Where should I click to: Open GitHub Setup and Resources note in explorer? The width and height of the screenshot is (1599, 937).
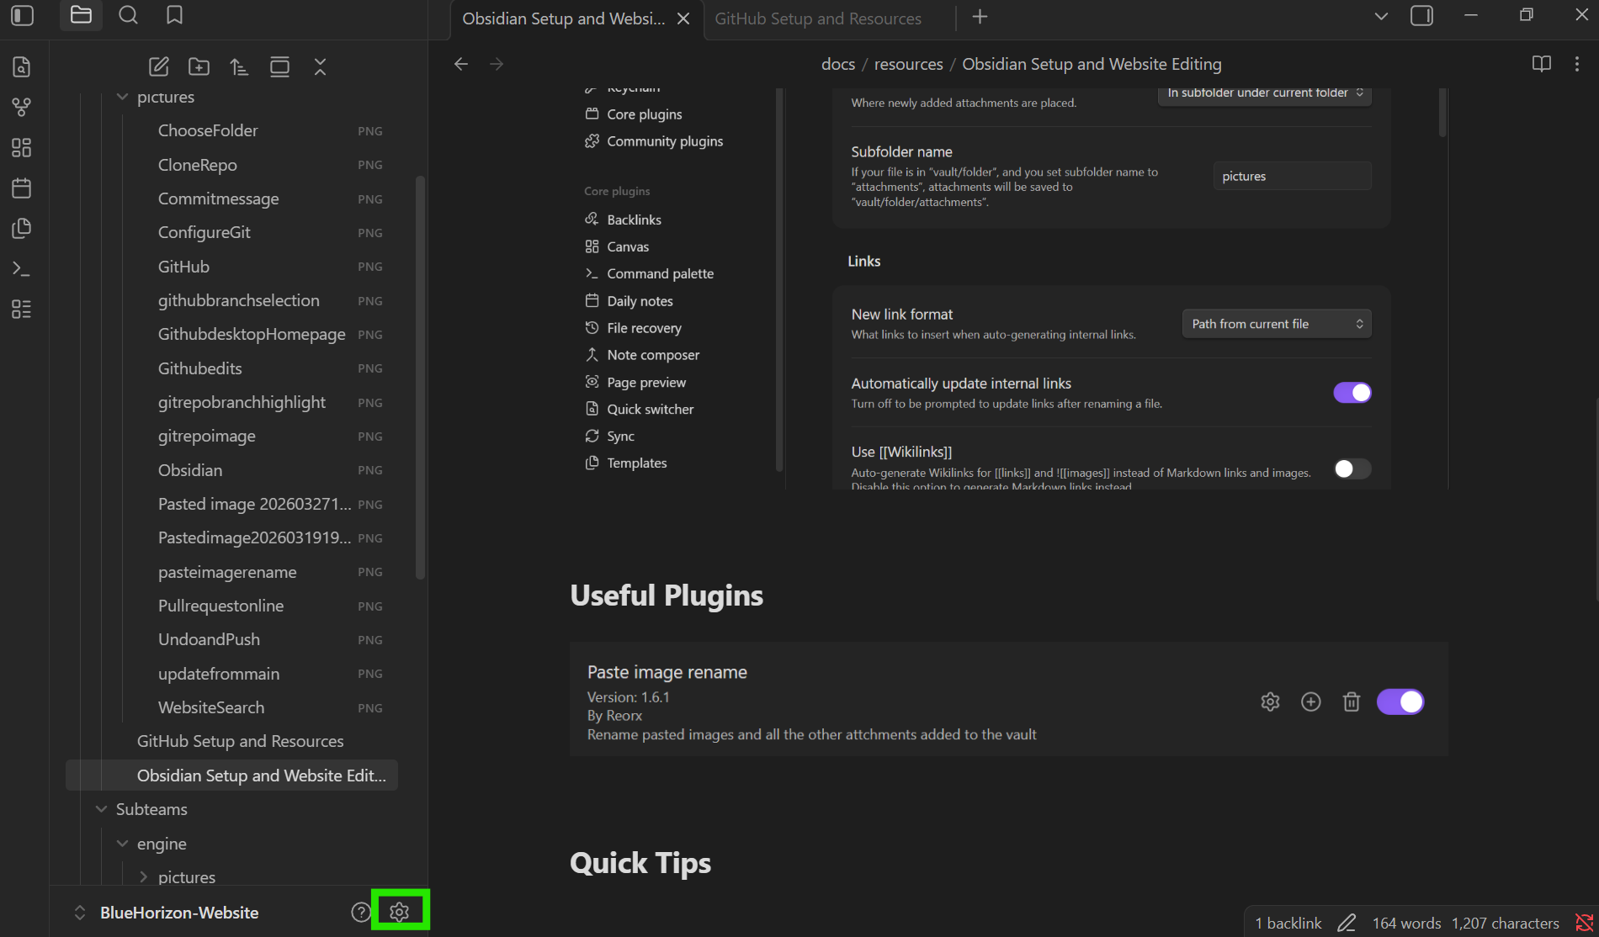240,741
